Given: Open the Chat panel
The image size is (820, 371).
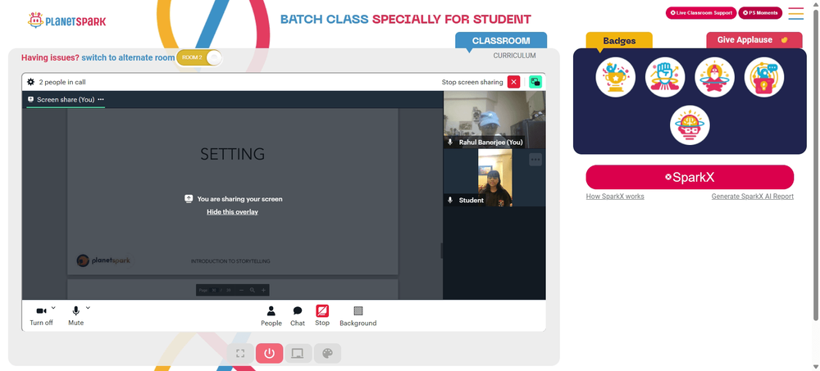Looking at the screenshot, I should click(298, 316).
